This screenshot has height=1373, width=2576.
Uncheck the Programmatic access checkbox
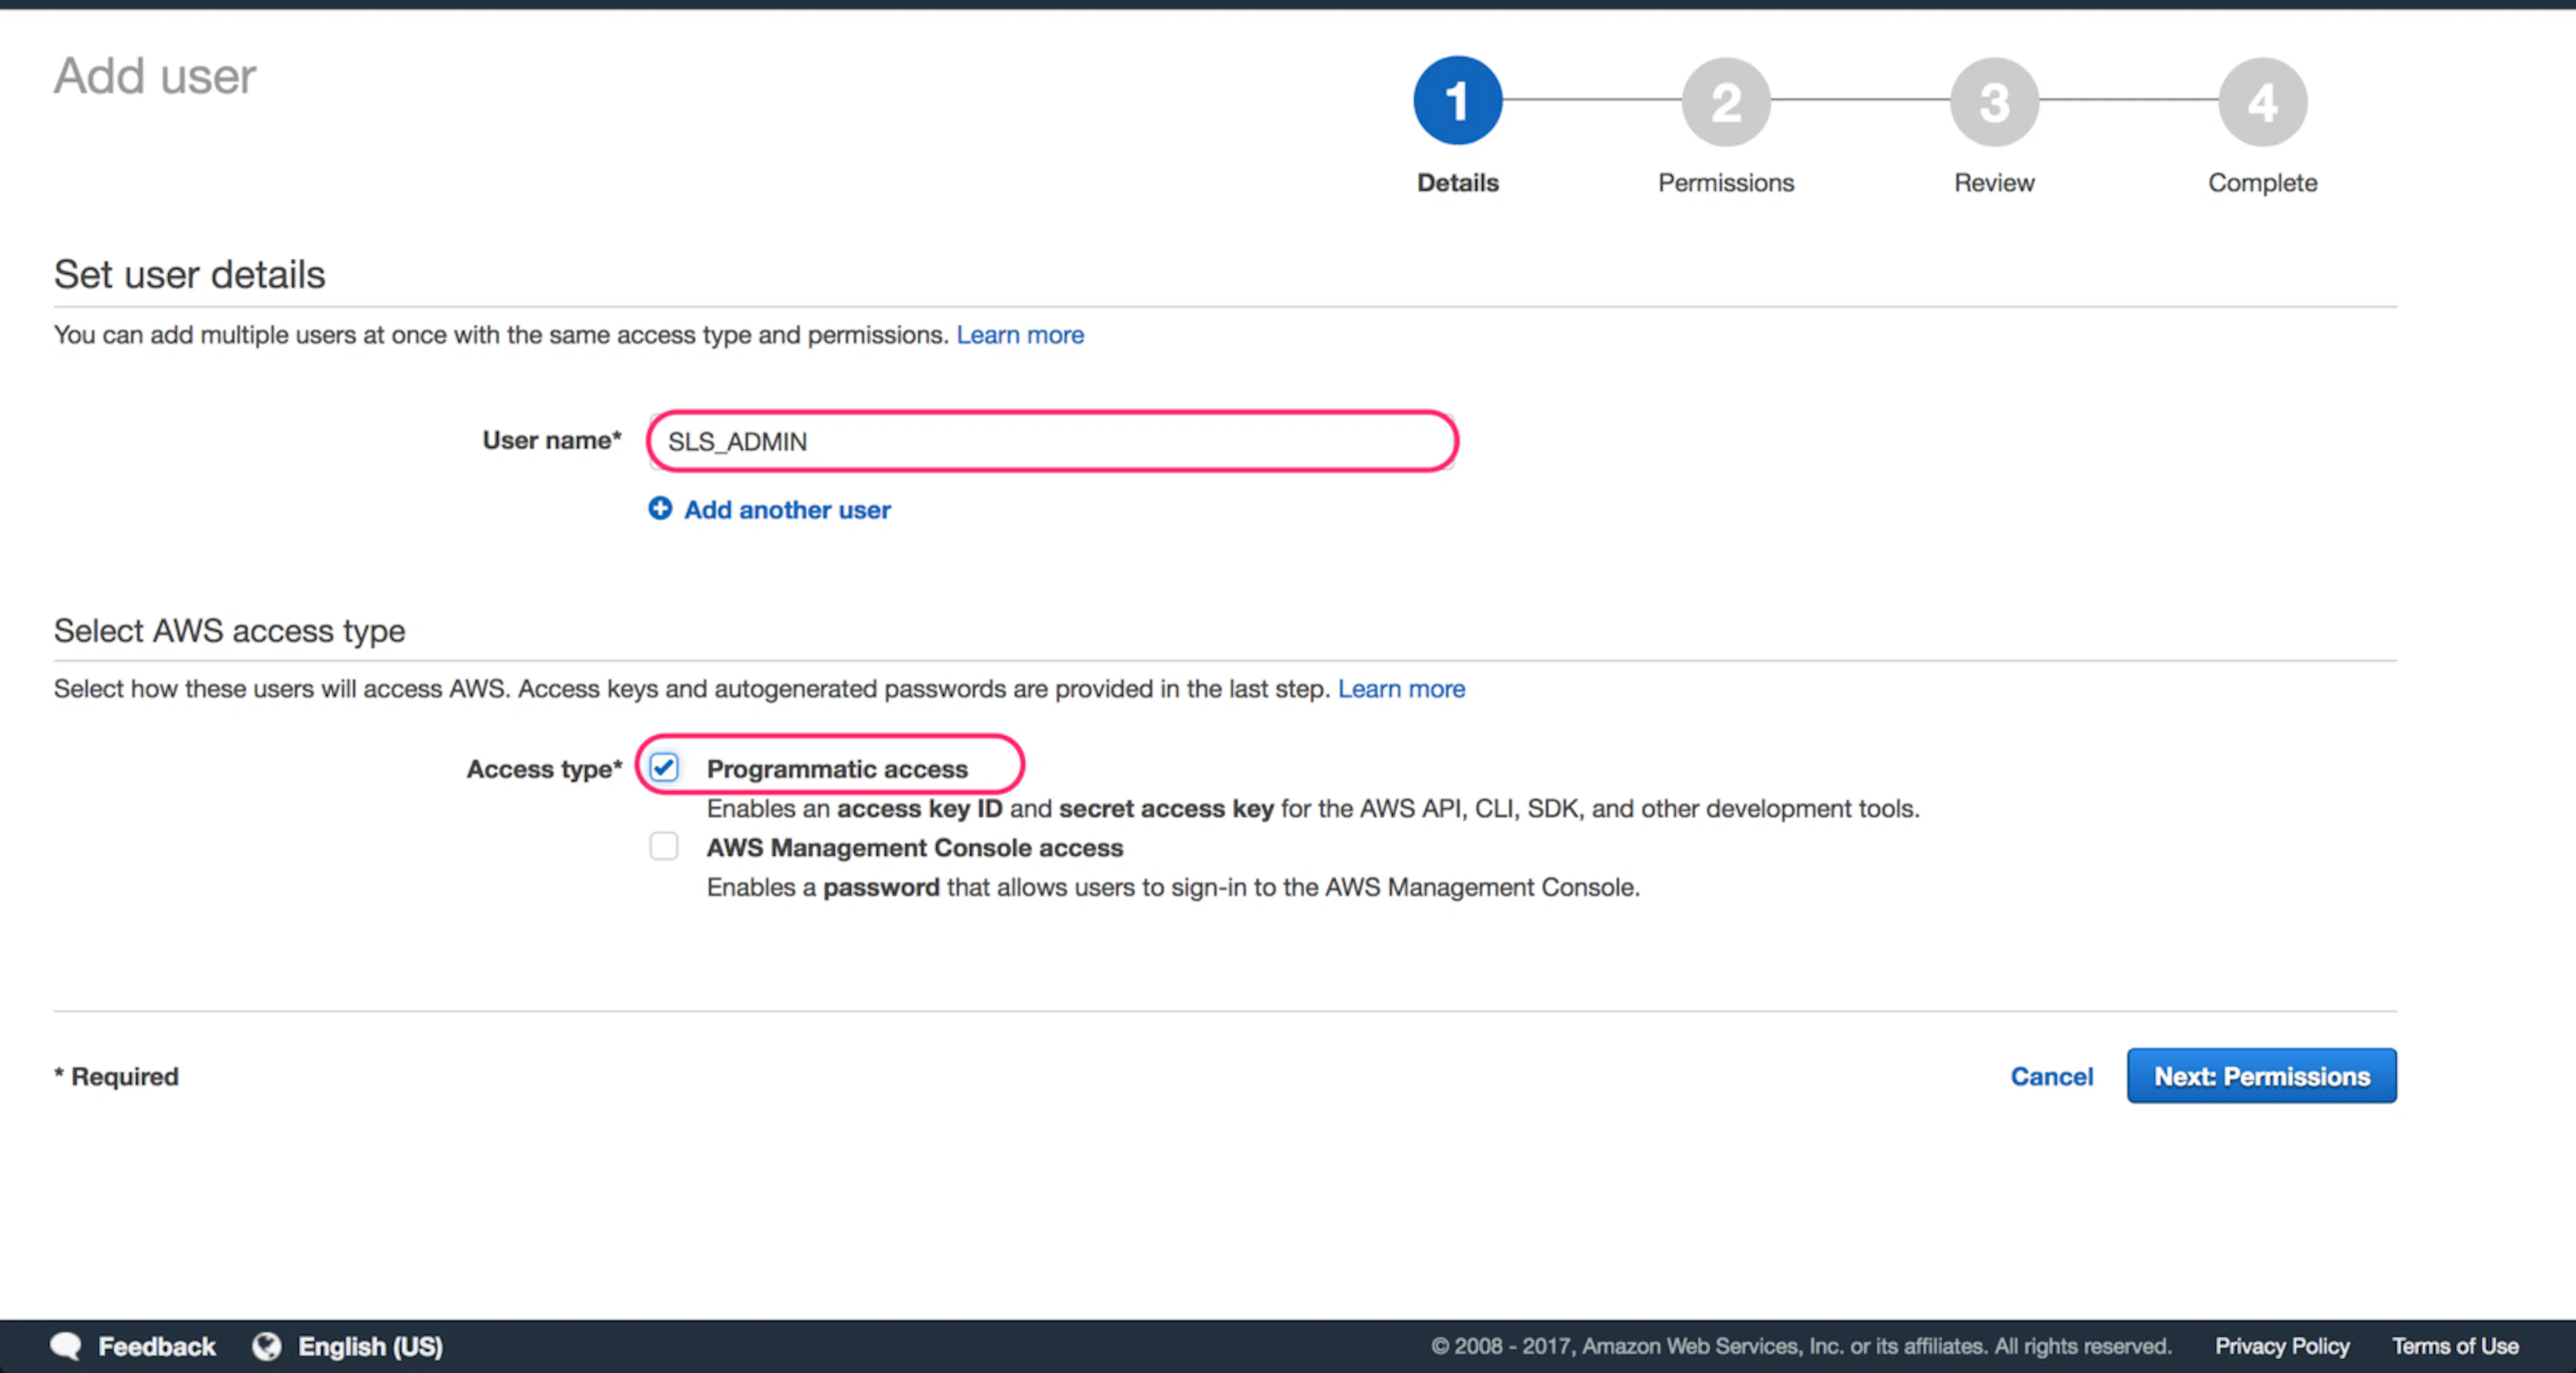point(664,768)
